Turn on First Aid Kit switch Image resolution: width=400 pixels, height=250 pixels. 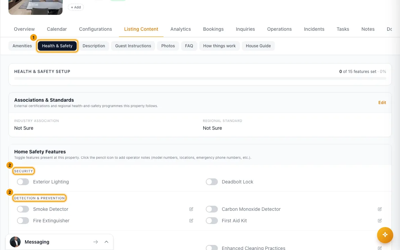coord(212,221)
